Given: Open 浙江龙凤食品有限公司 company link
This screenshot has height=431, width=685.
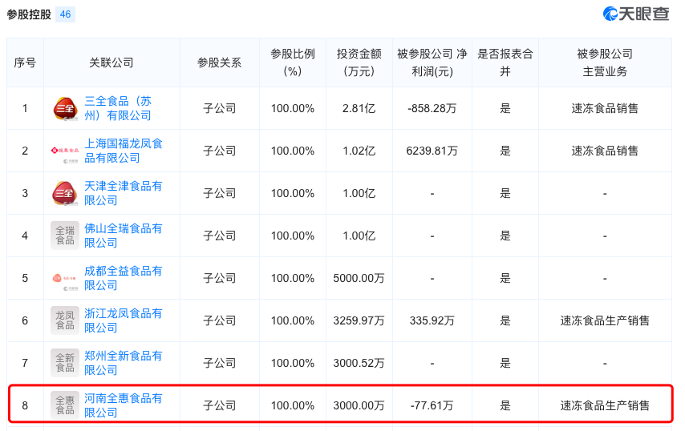Looking at the screenshot, I should pyautogui.click(x=124, y=320).
